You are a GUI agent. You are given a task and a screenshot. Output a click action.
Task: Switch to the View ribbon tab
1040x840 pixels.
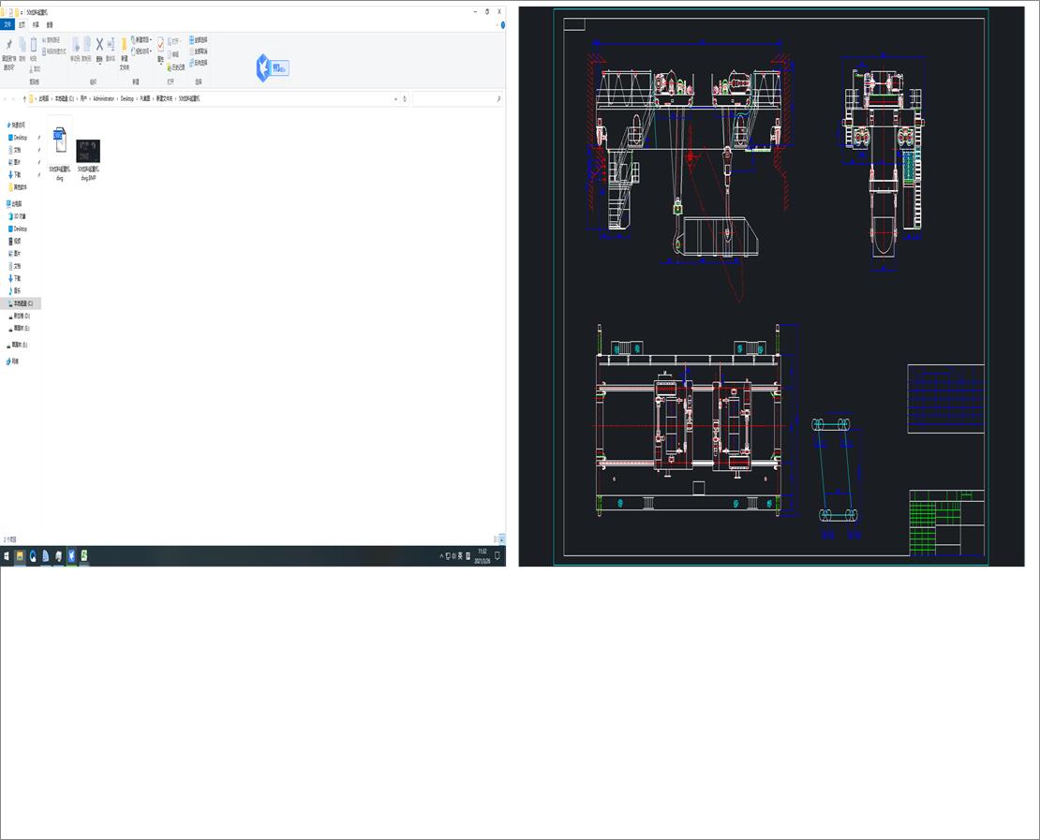(48, 24)
